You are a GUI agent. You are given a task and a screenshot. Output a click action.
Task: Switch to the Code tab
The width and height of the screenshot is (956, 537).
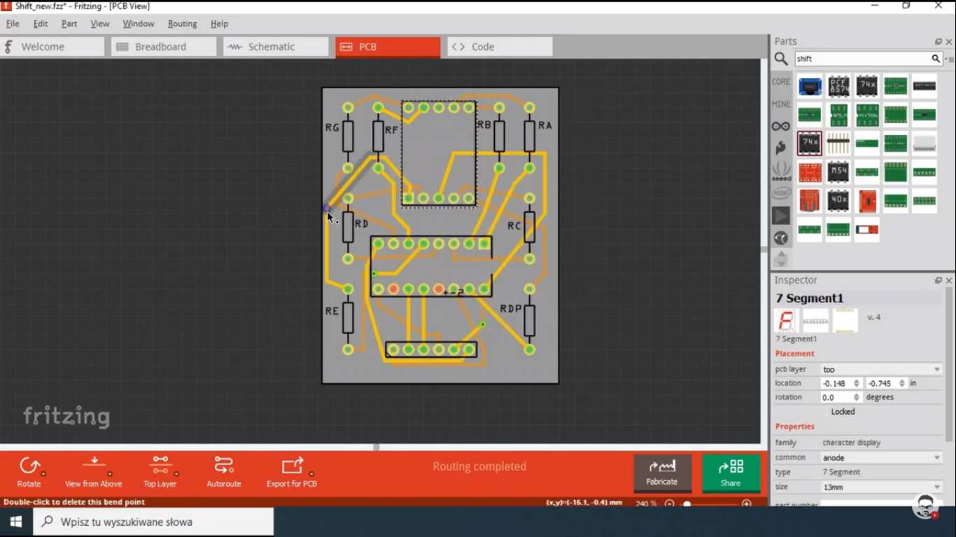(500, 47)
